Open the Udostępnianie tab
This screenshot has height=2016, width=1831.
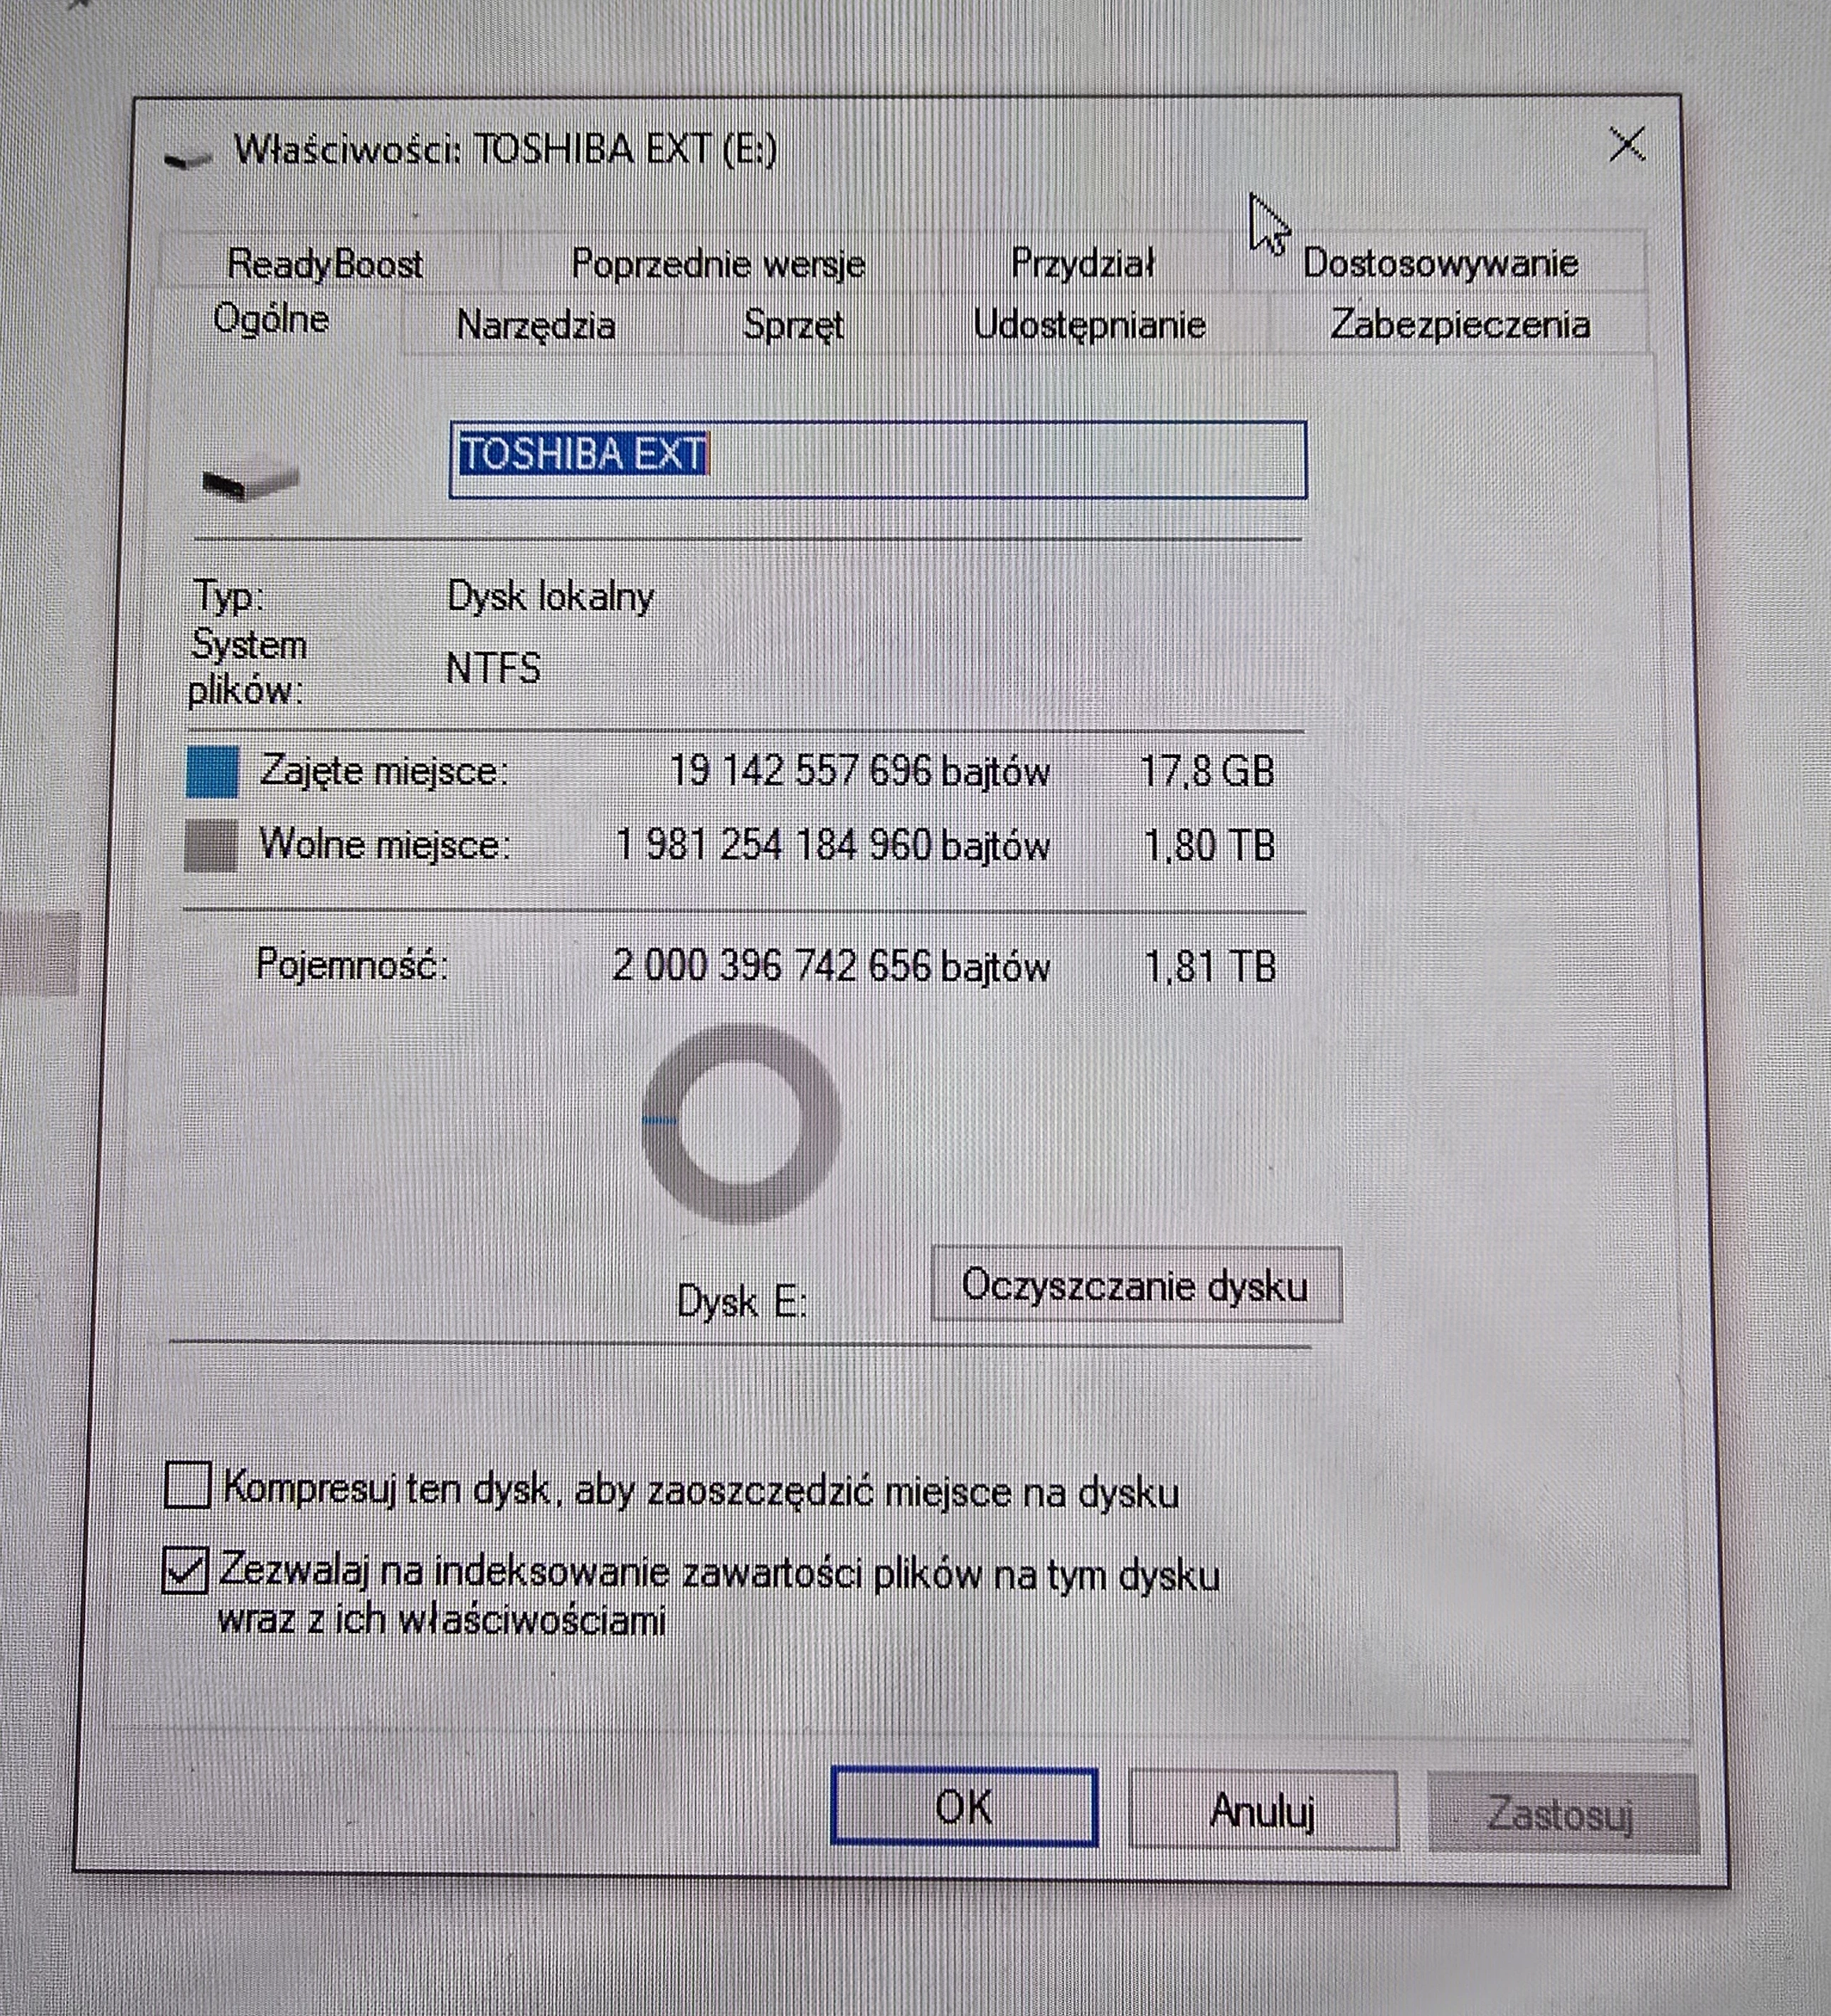click(x=1089, y=326)
